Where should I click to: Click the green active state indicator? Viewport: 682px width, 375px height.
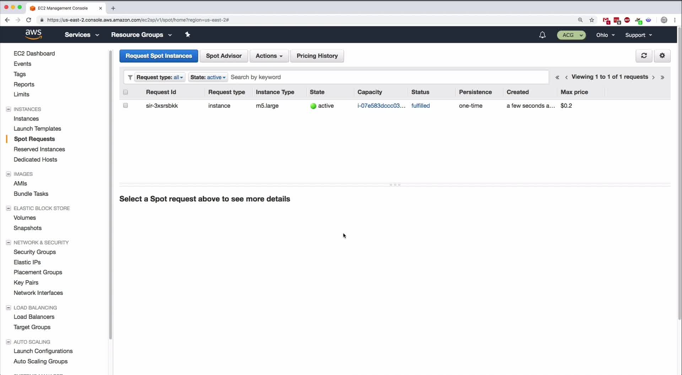click(x=313, y=106)
